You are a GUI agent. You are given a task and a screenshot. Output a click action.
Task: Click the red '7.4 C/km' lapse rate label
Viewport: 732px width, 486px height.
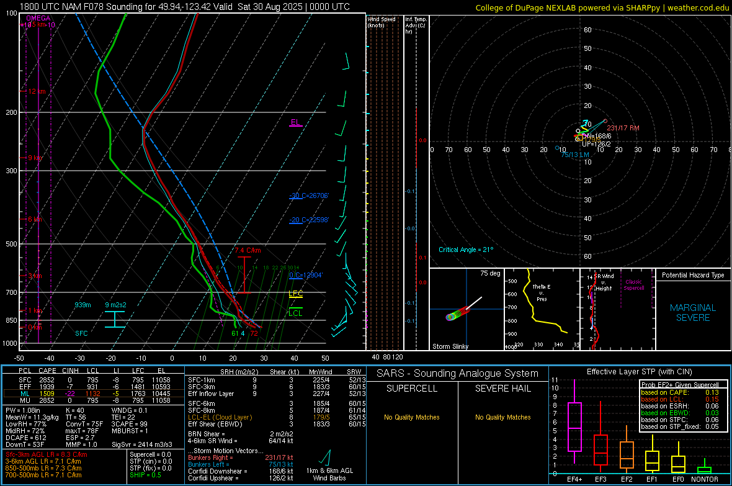click(248, 250)
